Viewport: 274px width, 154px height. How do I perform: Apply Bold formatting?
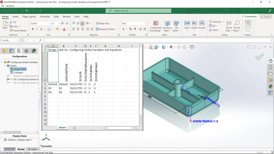click(x=33, y=29)
